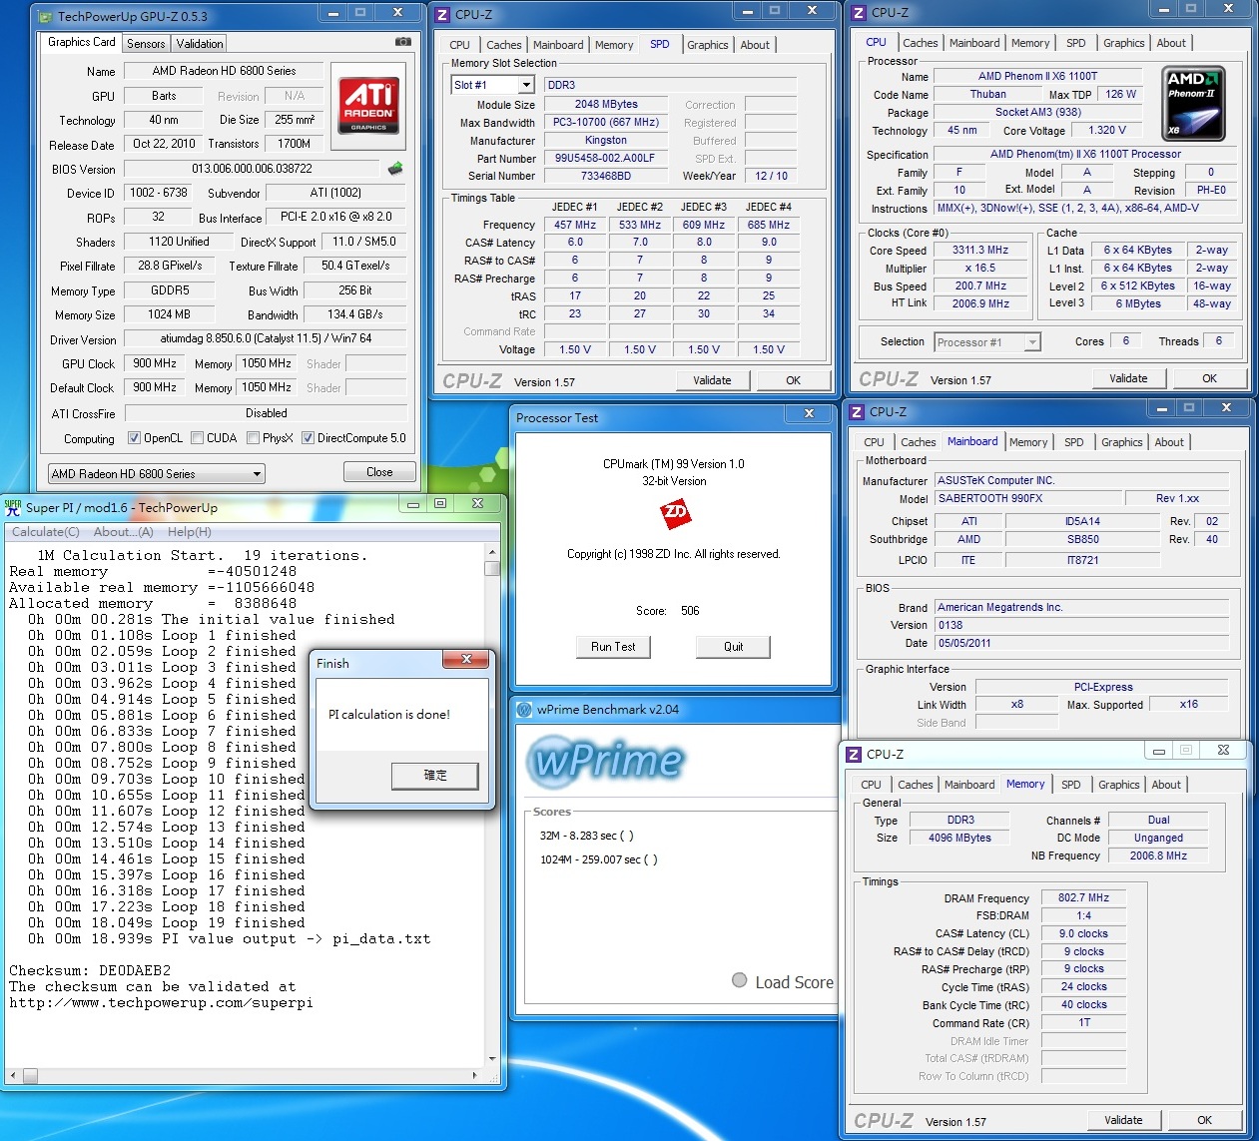Click the ATI Radeon graphics logo
The image size is (1259, 1141).
(368, 106)
